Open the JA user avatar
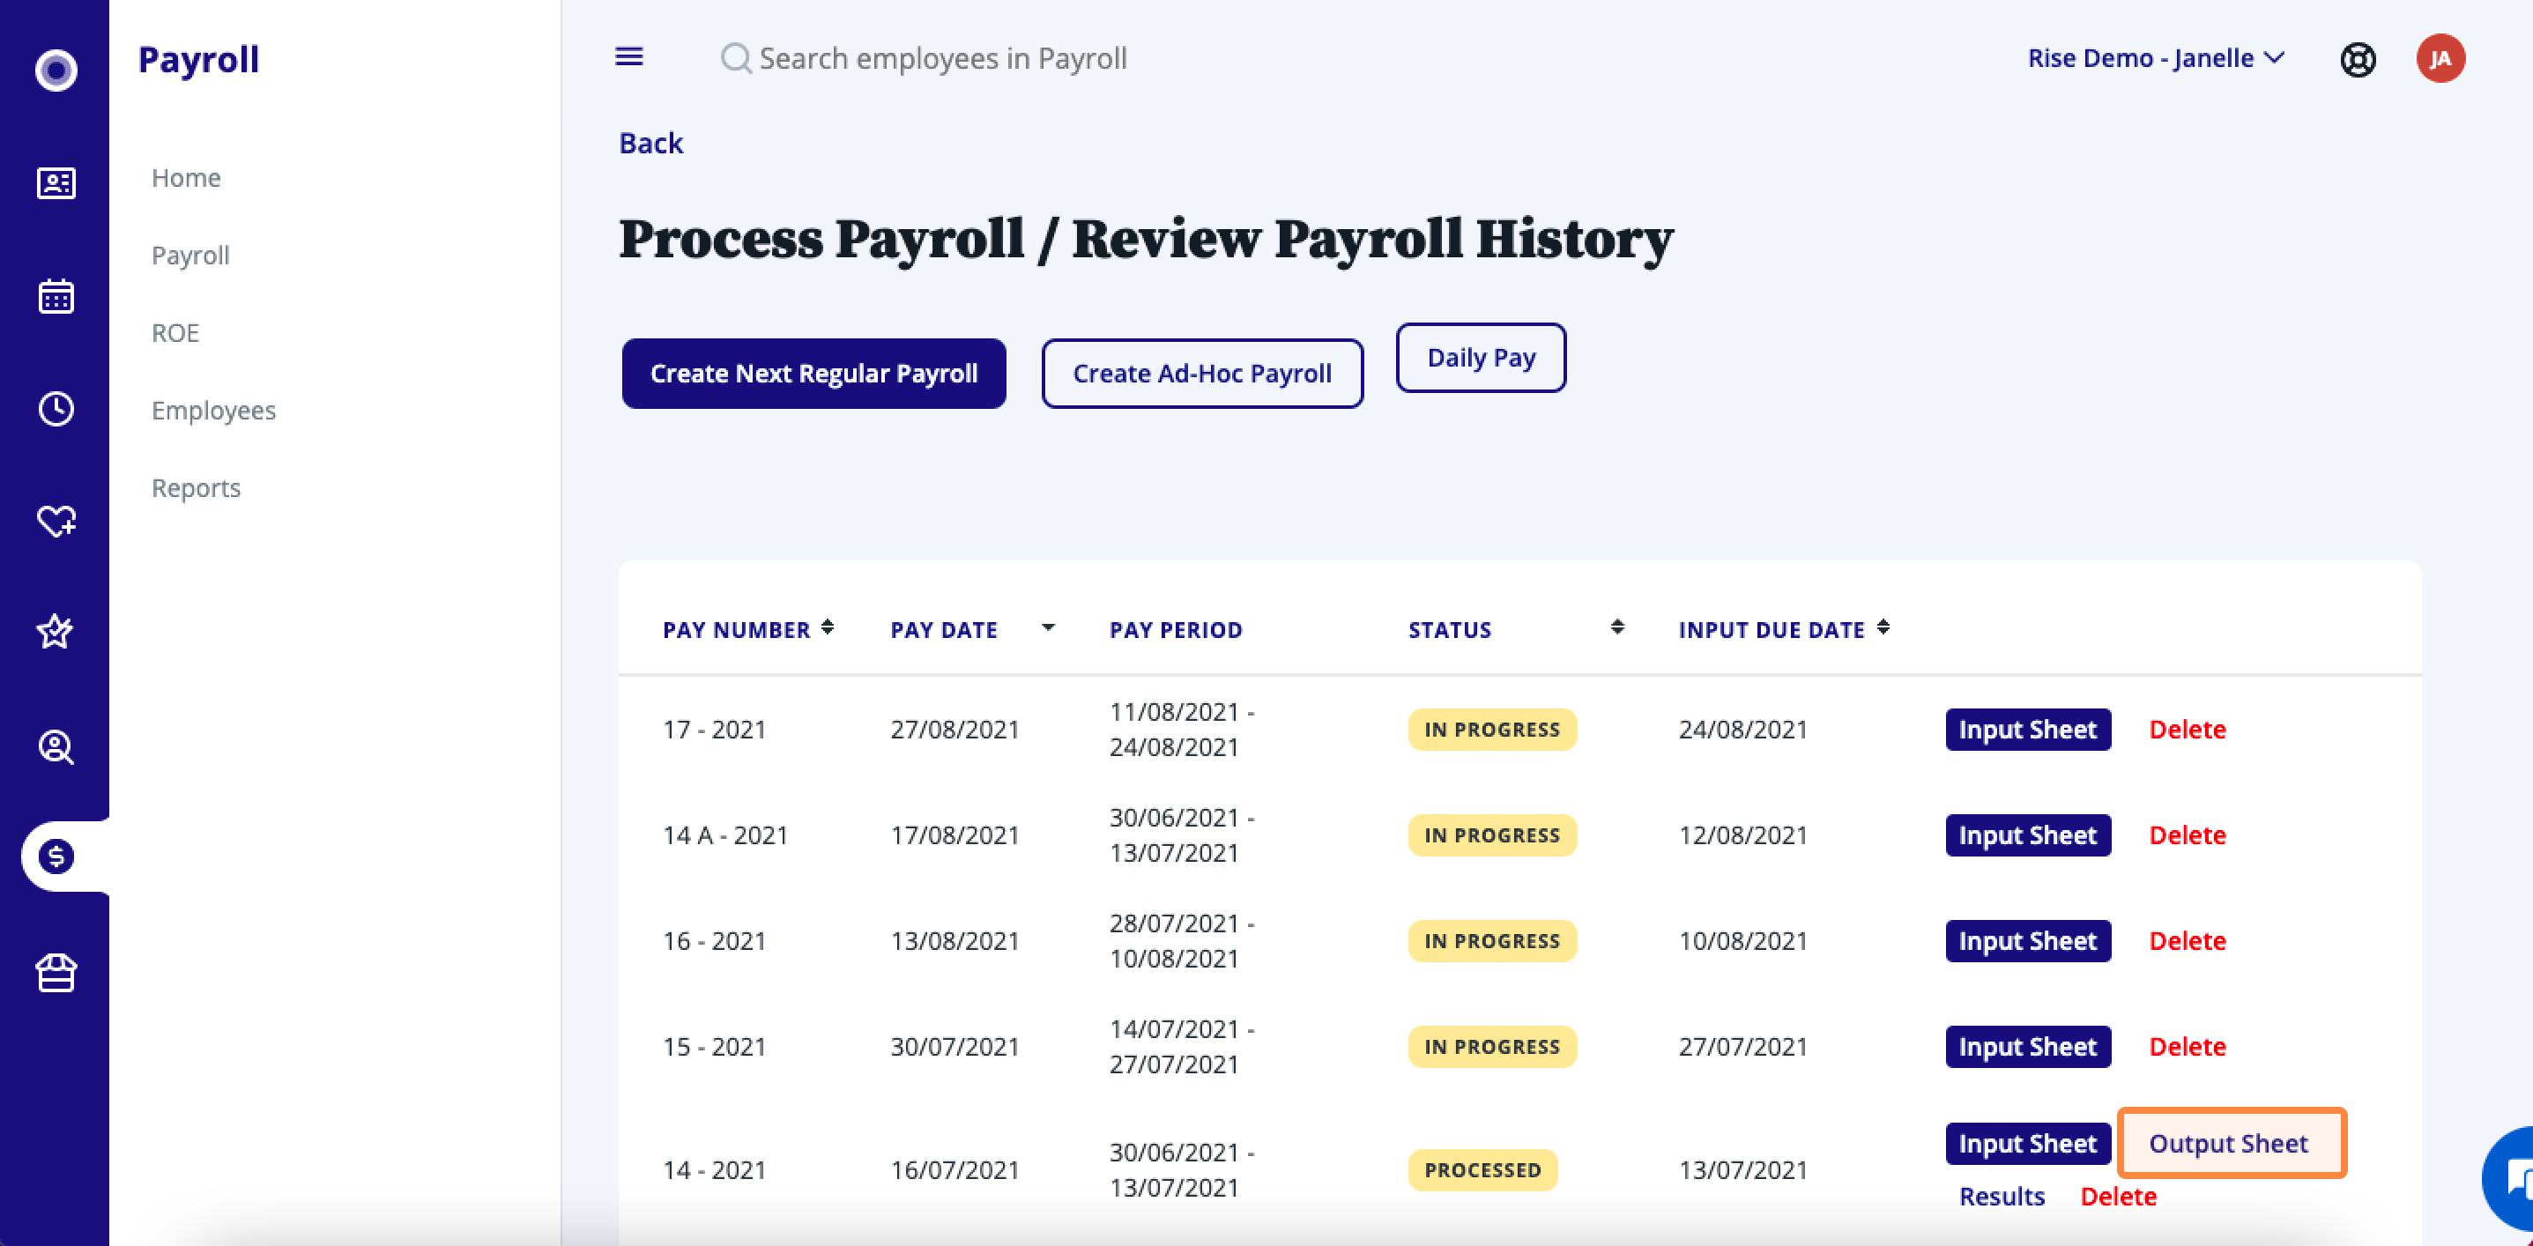The width and height of the screenshot is (2533, 1246). pos(2440,58)
